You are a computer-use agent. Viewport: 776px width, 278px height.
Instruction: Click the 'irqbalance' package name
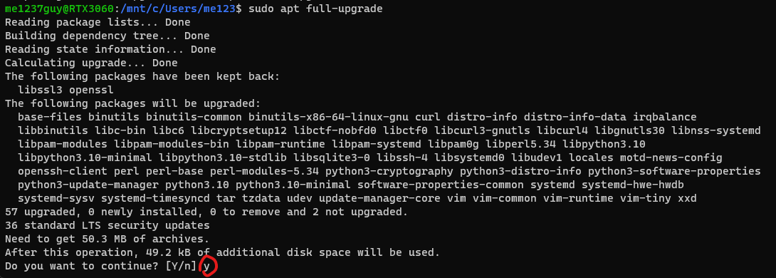click(x=665, y=118)
